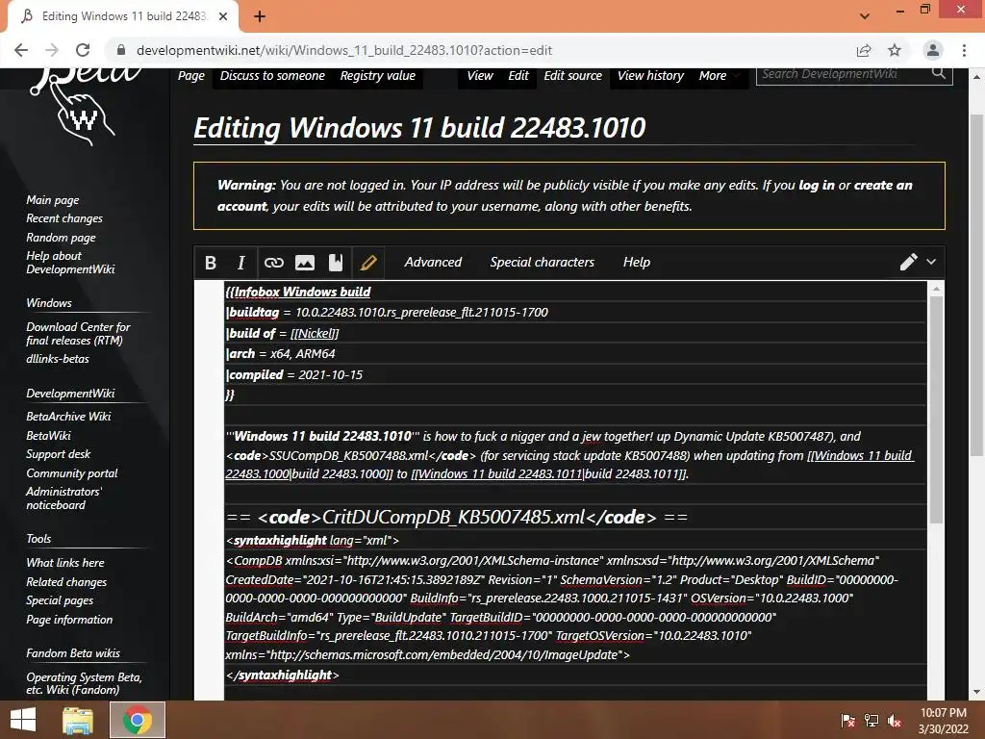Screen dimensions: 985x739
Task: Reload the current page
Action: tap(83, 50)
